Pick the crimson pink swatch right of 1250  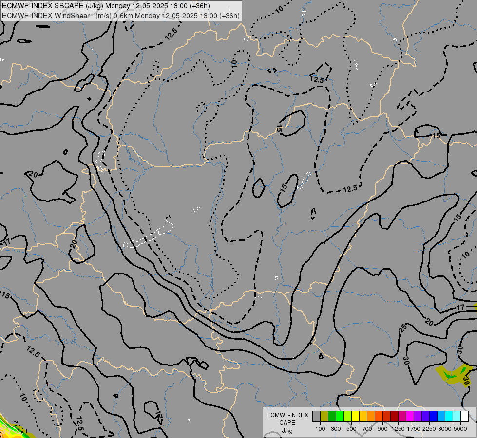pyautogui.click(x=402, y=417)
